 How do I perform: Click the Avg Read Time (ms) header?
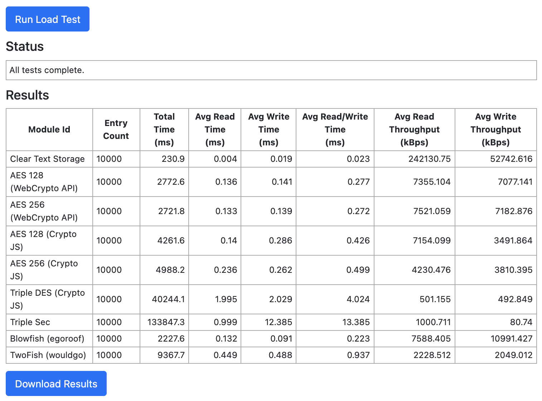tap(215, 130)
